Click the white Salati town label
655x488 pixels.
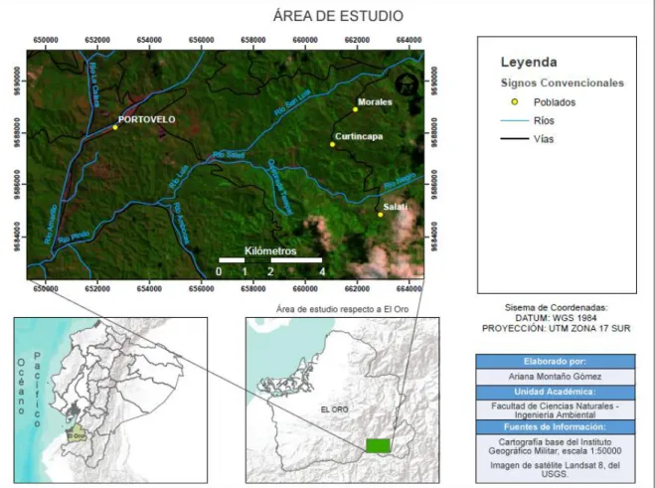[396, 207]
